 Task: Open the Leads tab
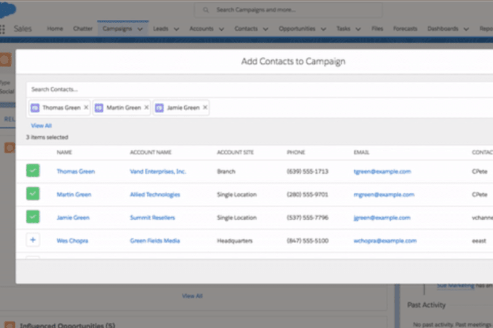(x=161, y=28)
